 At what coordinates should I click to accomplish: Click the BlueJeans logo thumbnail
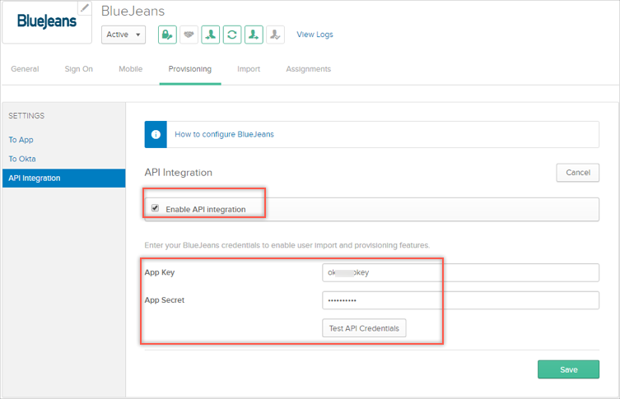click(46, 21)
